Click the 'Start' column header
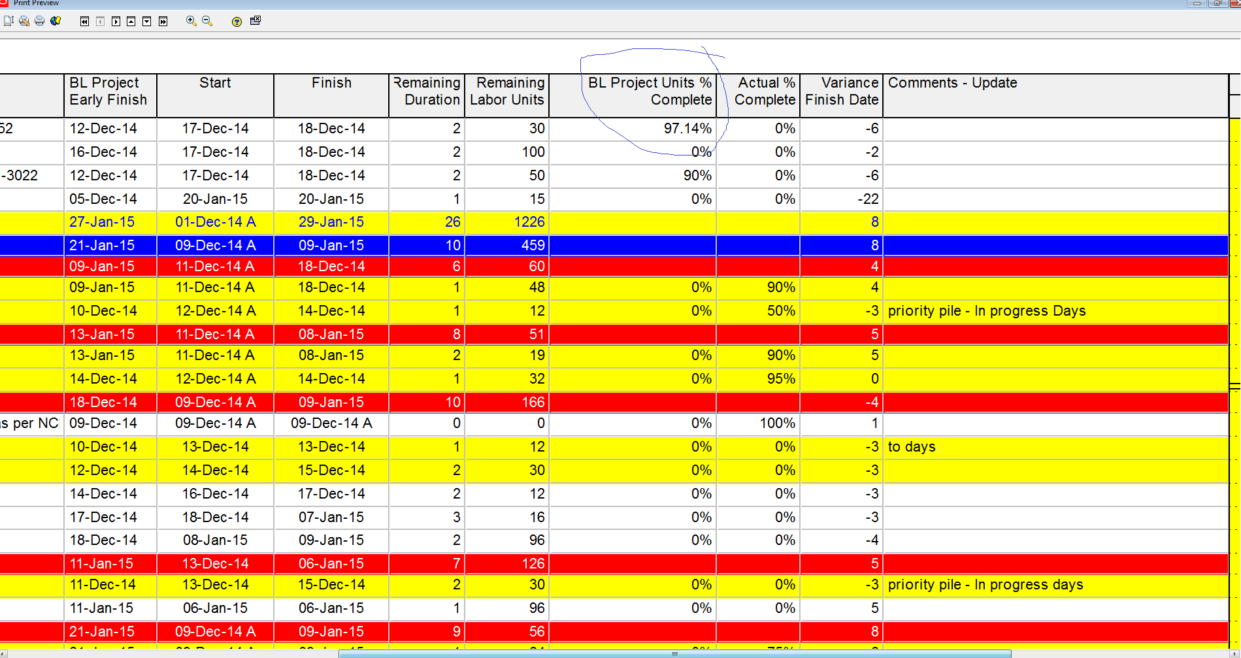 (x=215, y=95)
